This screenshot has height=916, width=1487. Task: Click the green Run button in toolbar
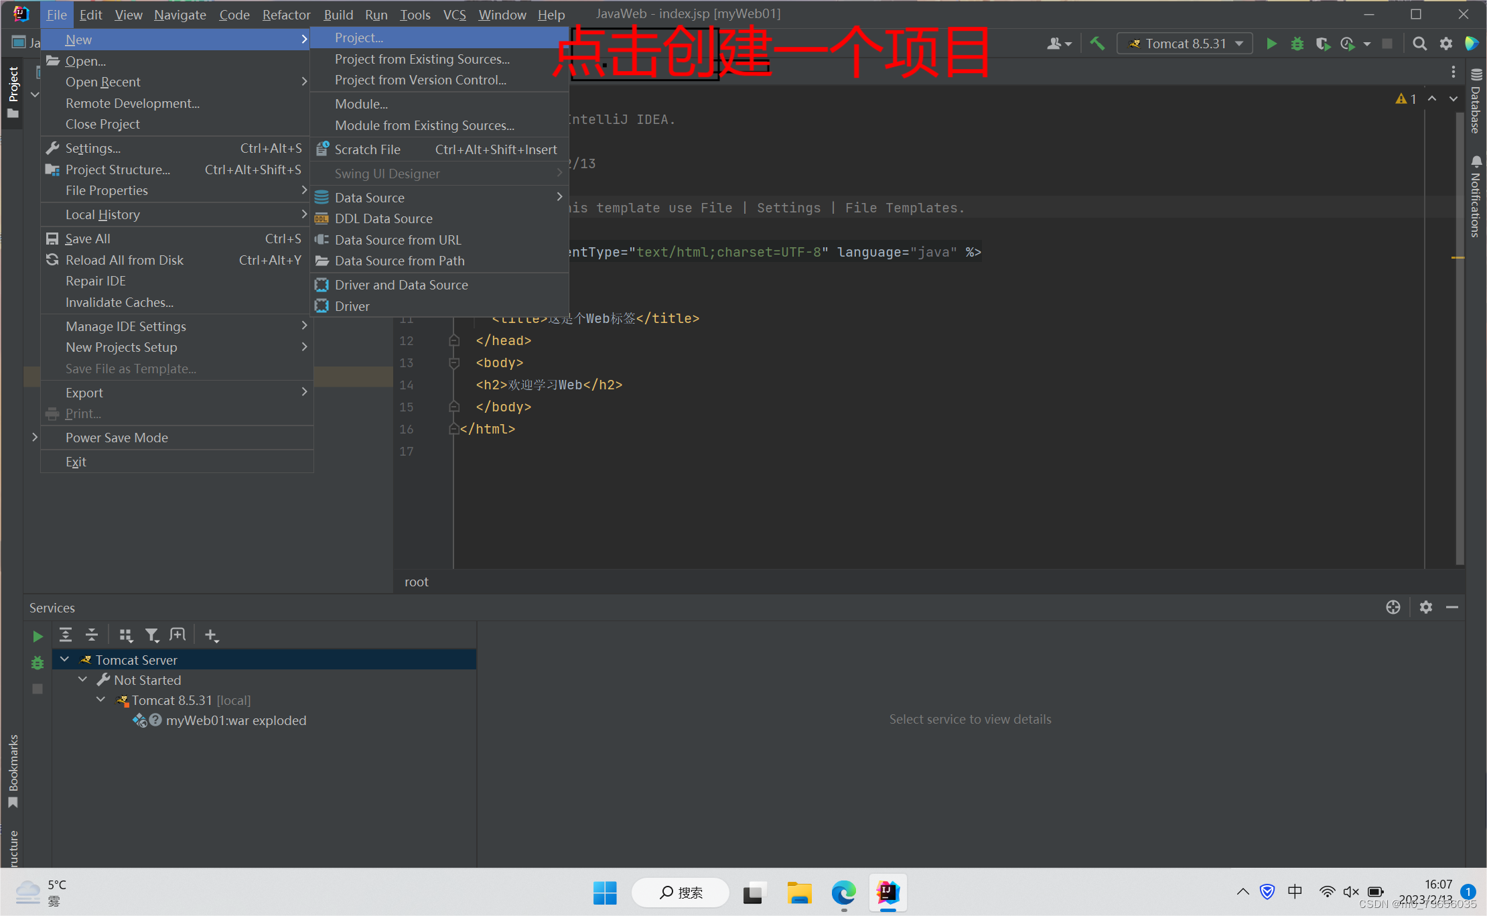1271,44
